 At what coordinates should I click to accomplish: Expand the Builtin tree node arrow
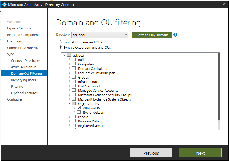click(x=70, y=60)
